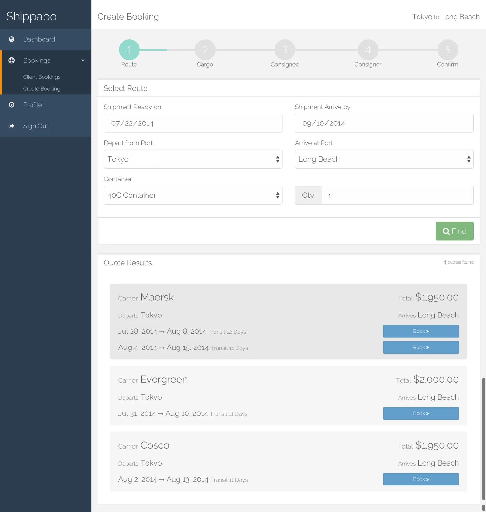Open the Arrive at Port dropdown

[384, 159]
